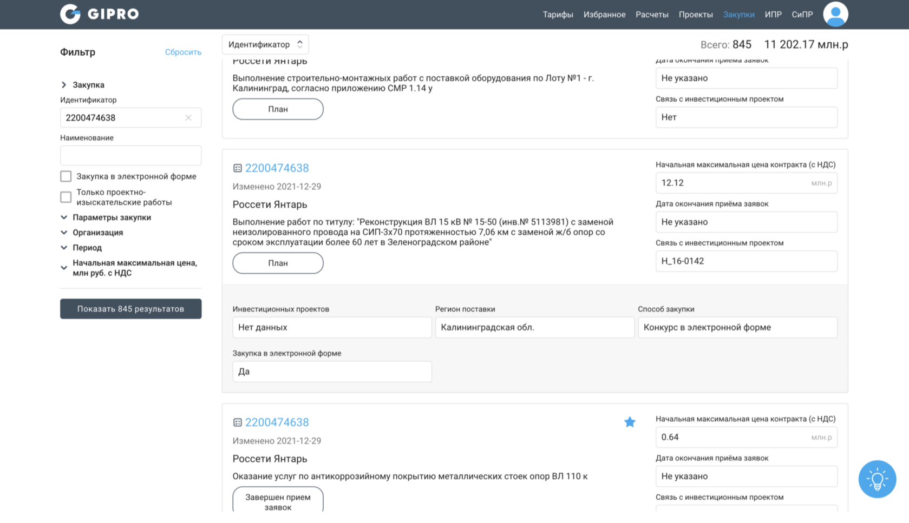Open Избранное in the top menu
Screen dimensions: 909x523
click(x=604, y=15)
